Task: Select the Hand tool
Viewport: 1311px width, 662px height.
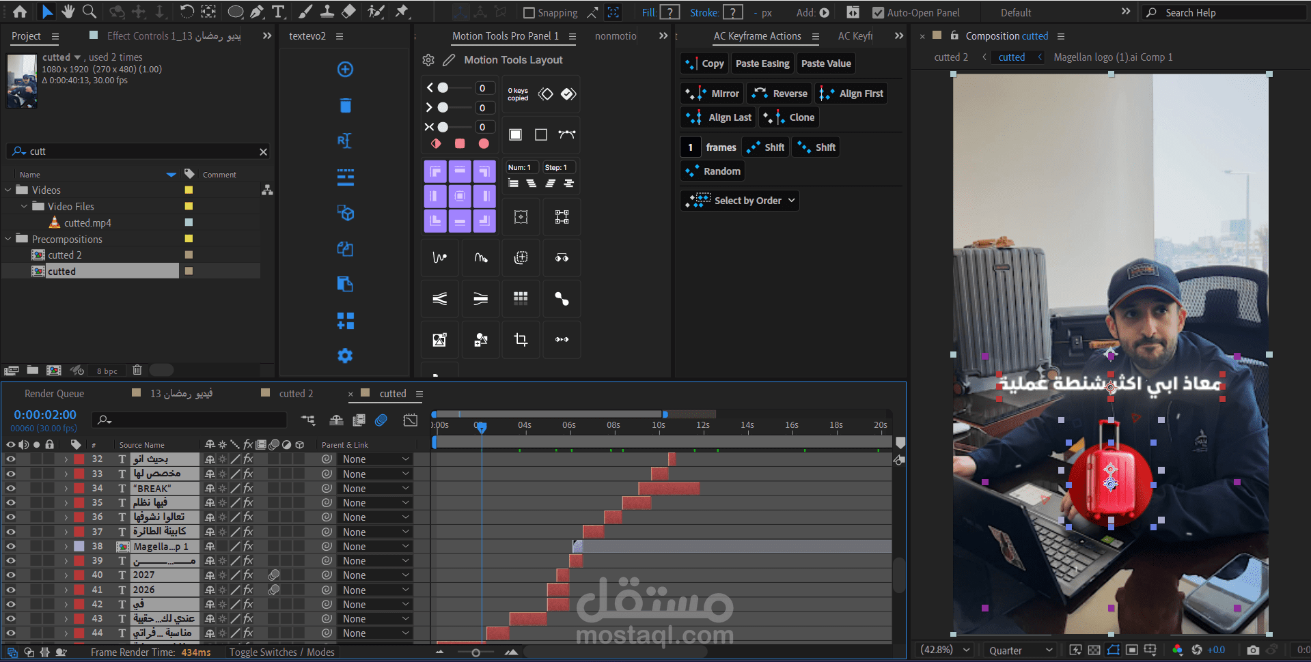Action: pyautogui.click(x=68, y=12)
